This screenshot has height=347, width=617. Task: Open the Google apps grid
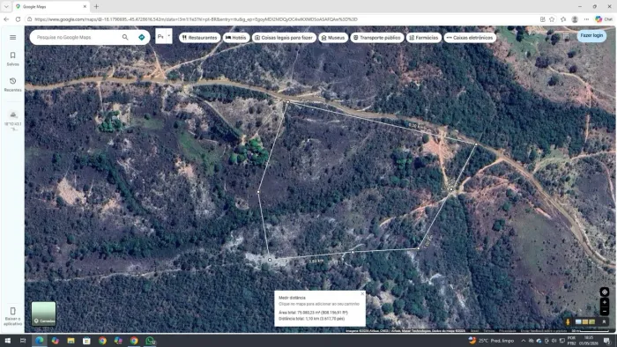click(566, 36)
